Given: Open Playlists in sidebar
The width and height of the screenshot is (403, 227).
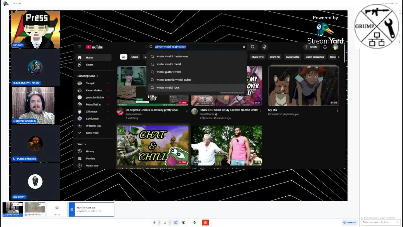Looking at the screenshot, I should (x=94, y=159).
